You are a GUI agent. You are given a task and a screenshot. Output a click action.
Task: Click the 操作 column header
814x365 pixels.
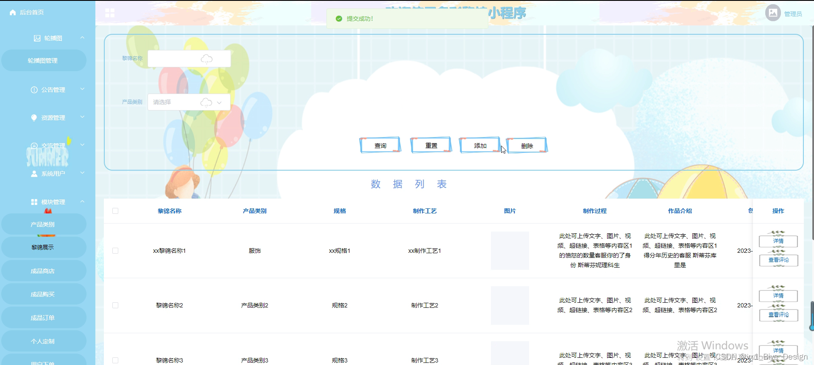pos(778,211)
